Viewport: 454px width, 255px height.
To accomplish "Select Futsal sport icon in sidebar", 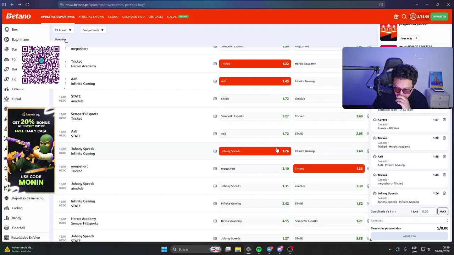I will click(6, 99).
